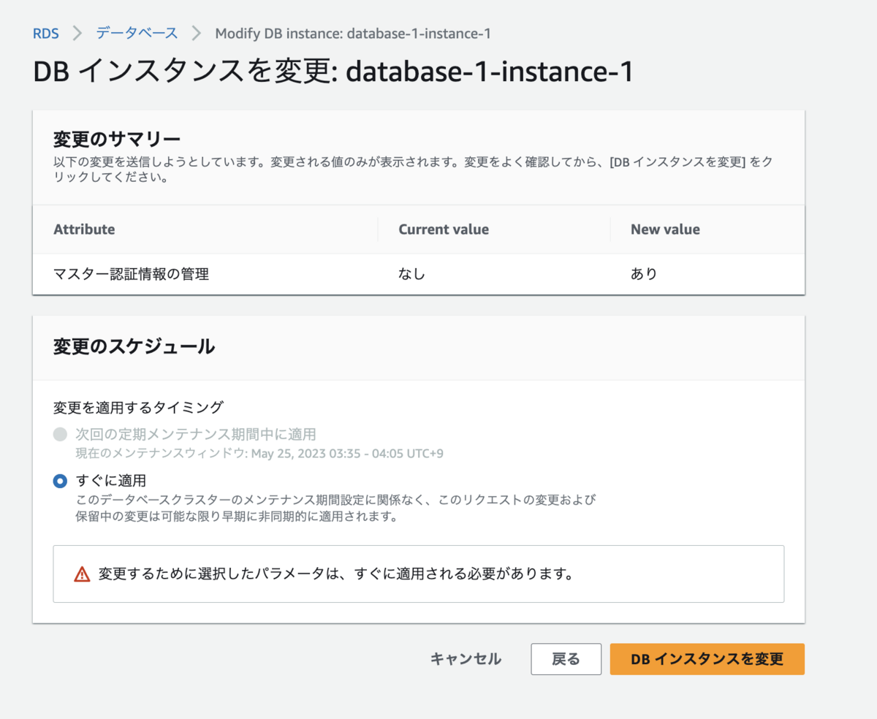Click the 戻る button
Viewport: 877px width, 719px height.
coord(566,659)
